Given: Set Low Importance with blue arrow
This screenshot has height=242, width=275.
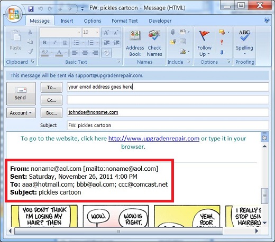Looking at the screenshot, I should [x=222, y=52].
